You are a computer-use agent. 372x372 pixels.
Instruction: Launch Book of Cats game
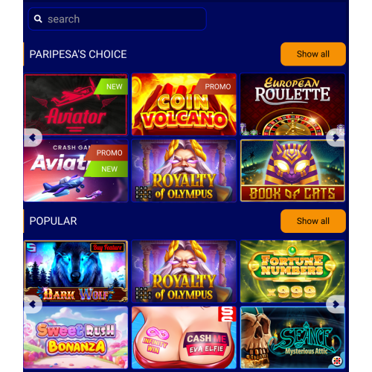point(292,170)
